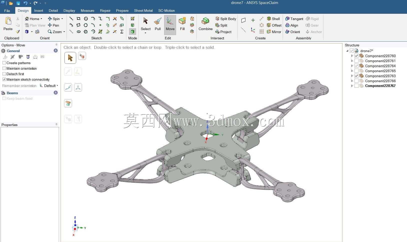
Task: Use the Project tool
Action: pyautogui.click(x=223, y=32)
